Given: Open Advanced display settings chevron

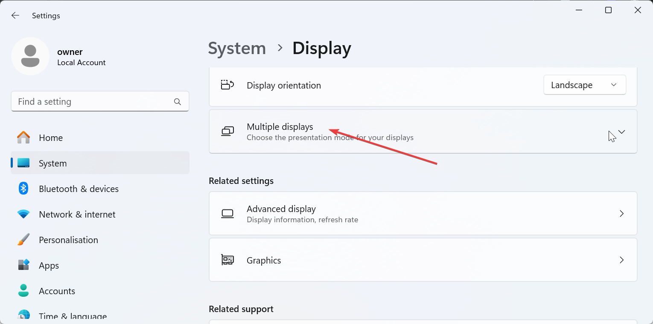Looking at the screenshot, I should tap(621, 214).
